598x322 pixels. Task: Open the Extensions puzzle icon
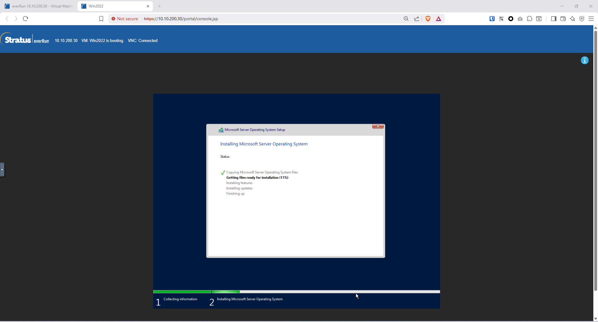pos(529,19)
